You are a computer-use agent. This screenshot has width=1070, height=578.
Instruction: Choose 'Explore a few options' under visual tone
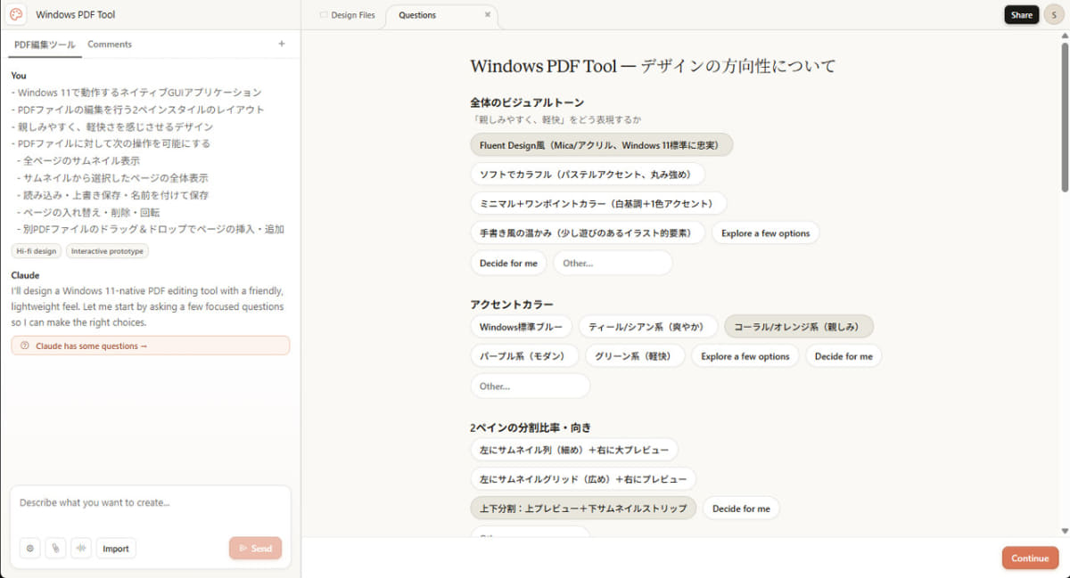[765, 233]
